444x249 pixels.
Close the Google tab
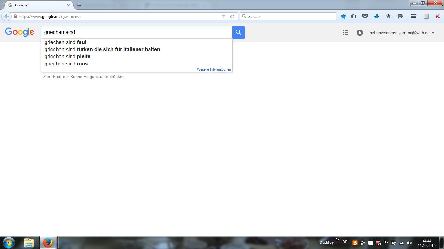(x=68, y=5)
